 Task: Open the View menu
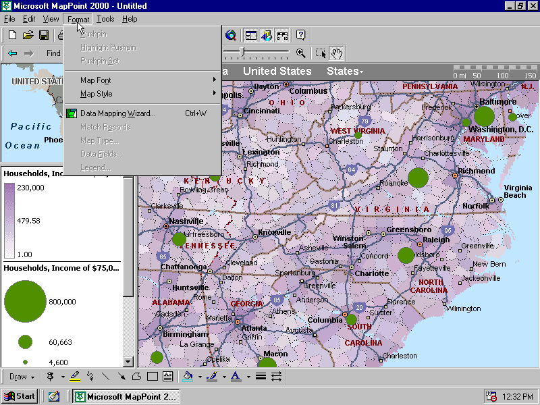(x=51, y=19)
